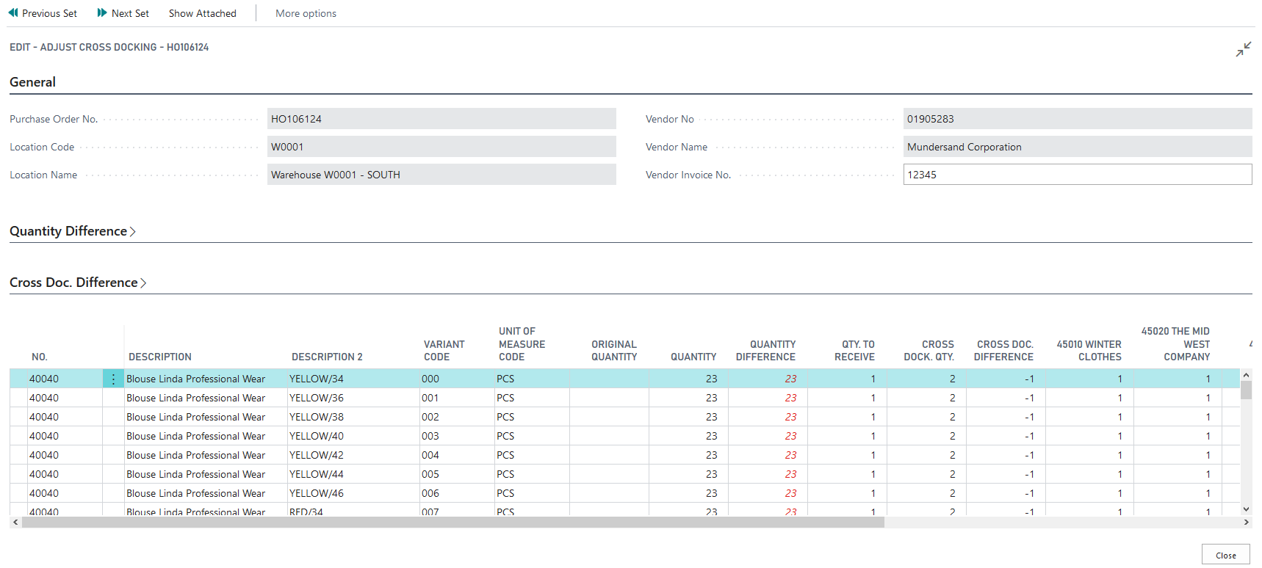
Task: Click the collapse page icon at top right
Action: tap(1243, 49)
